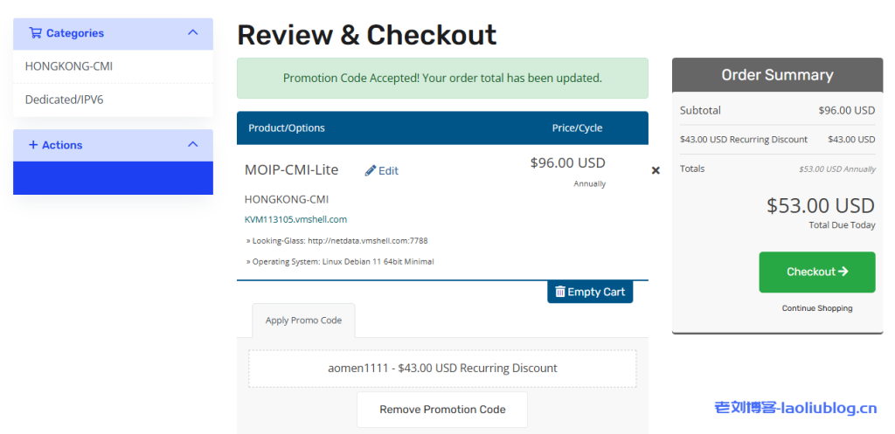895x434 pixels.
Task: Click the Promotion Code Accepted alert banner
Action: coord(442,79)
